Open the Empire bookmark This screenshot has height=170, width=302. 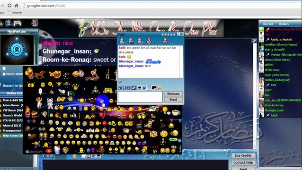(x=15, y=12)
